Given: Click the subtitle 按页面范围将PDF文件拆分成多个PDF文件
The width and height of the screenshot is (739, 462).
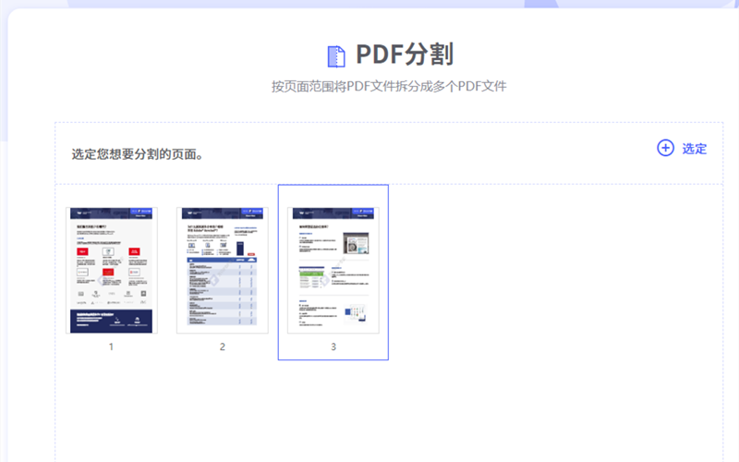Looking at the screenshot, I should coord(389,86).
